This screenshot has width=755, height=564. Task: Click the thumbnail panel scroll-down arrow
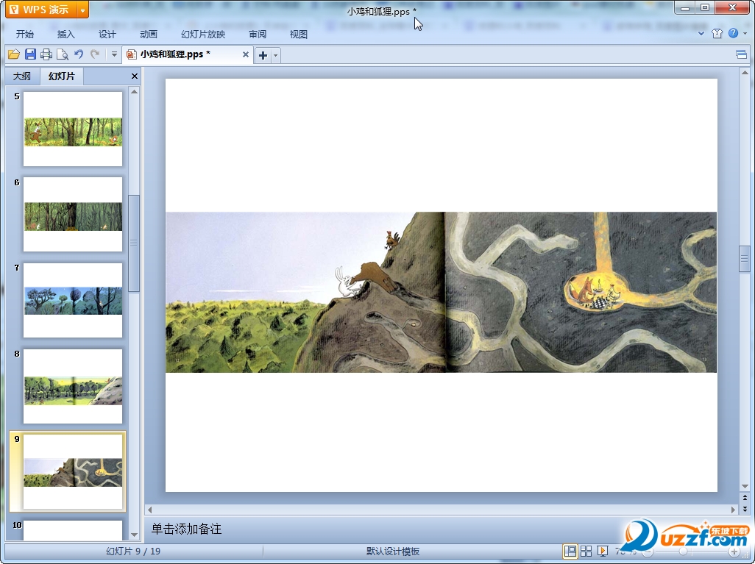(135, 535)
